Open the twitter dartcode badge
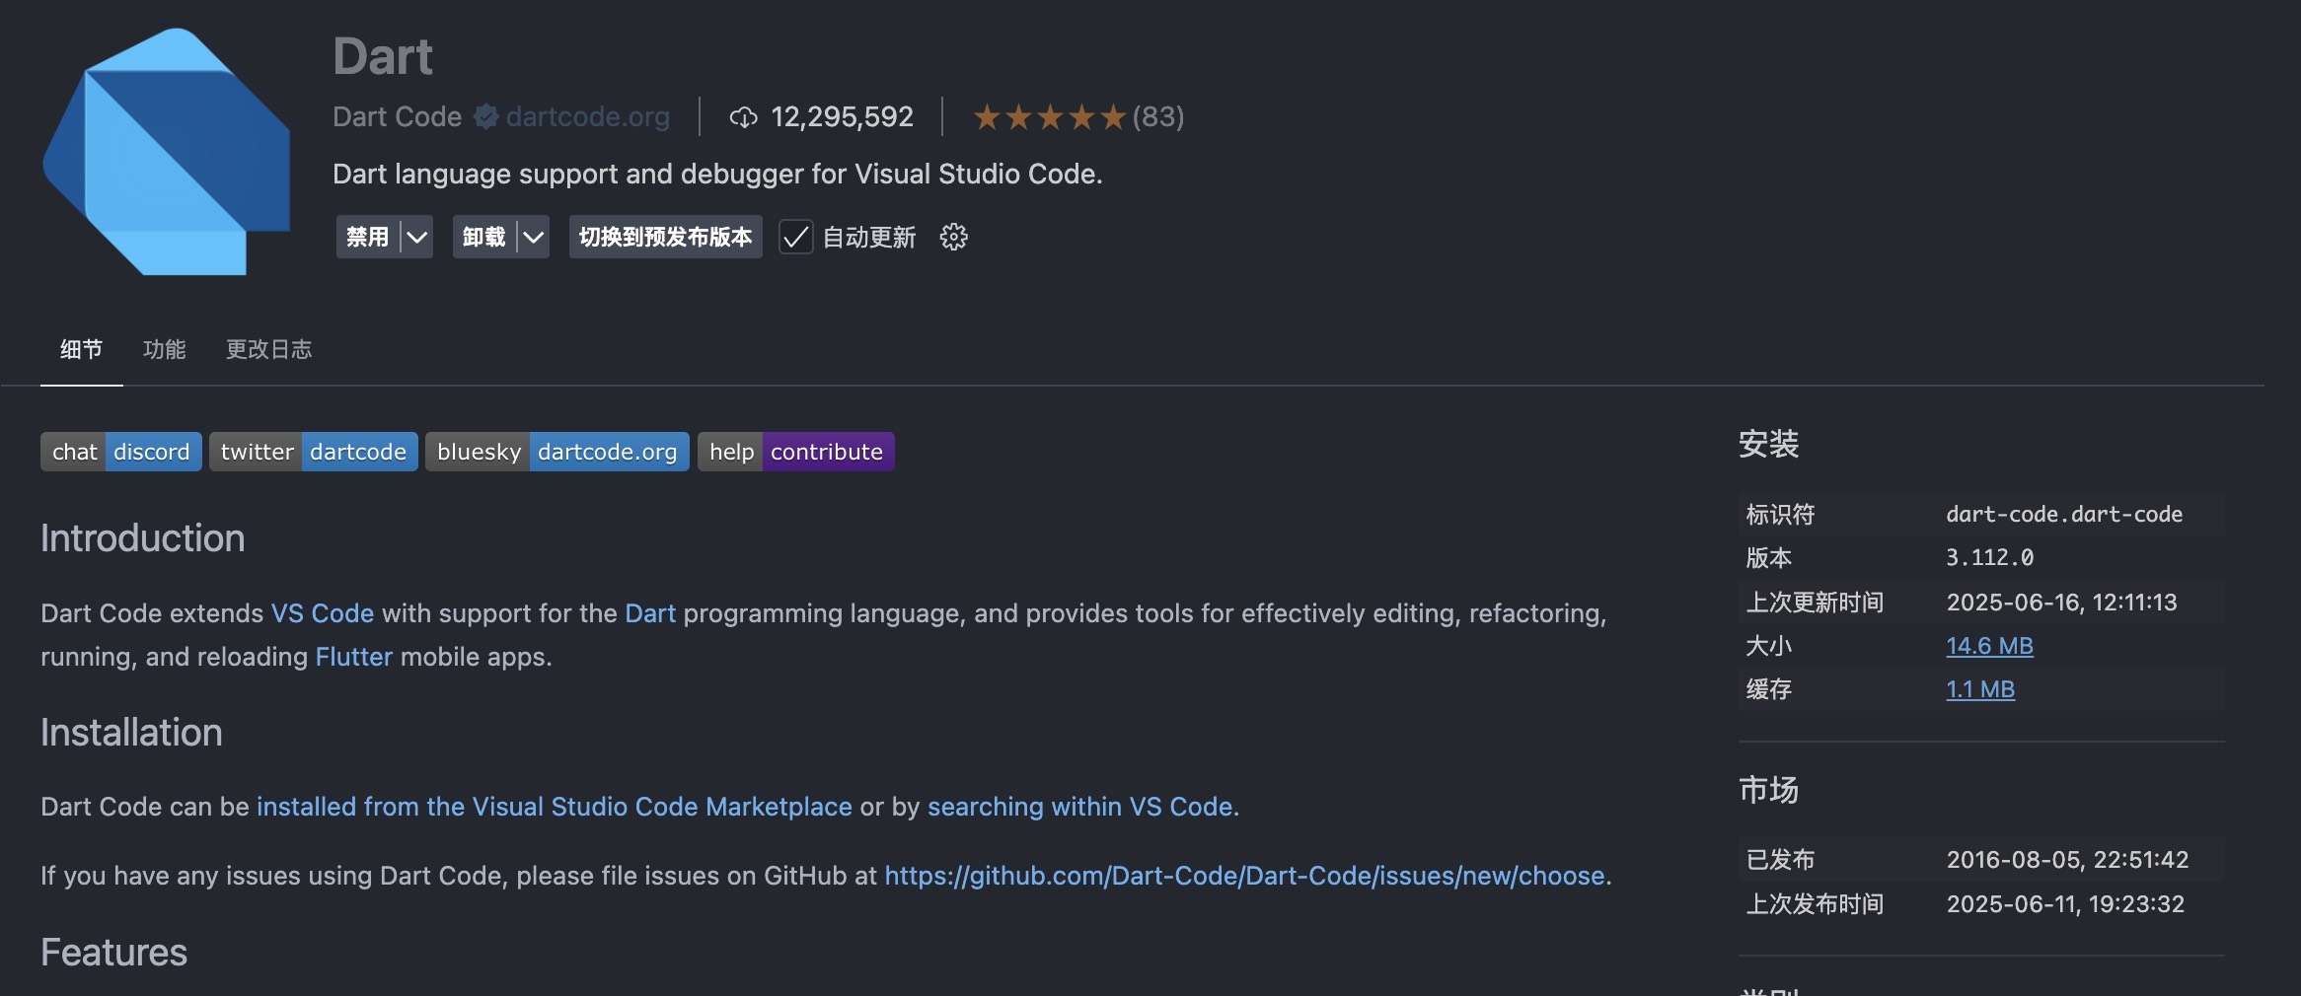 (313, 452)
